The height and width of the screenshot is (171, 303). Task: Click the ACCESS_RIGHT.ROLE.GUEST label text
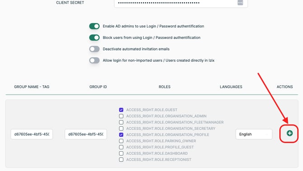(151, 110)
